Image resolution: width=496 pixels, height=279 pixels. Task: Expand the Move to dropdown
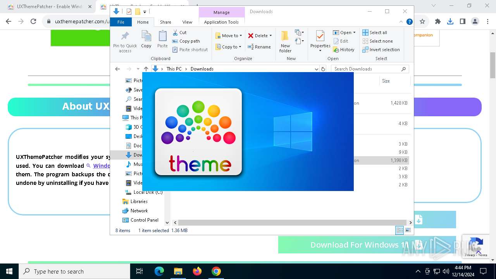point(241,36)
